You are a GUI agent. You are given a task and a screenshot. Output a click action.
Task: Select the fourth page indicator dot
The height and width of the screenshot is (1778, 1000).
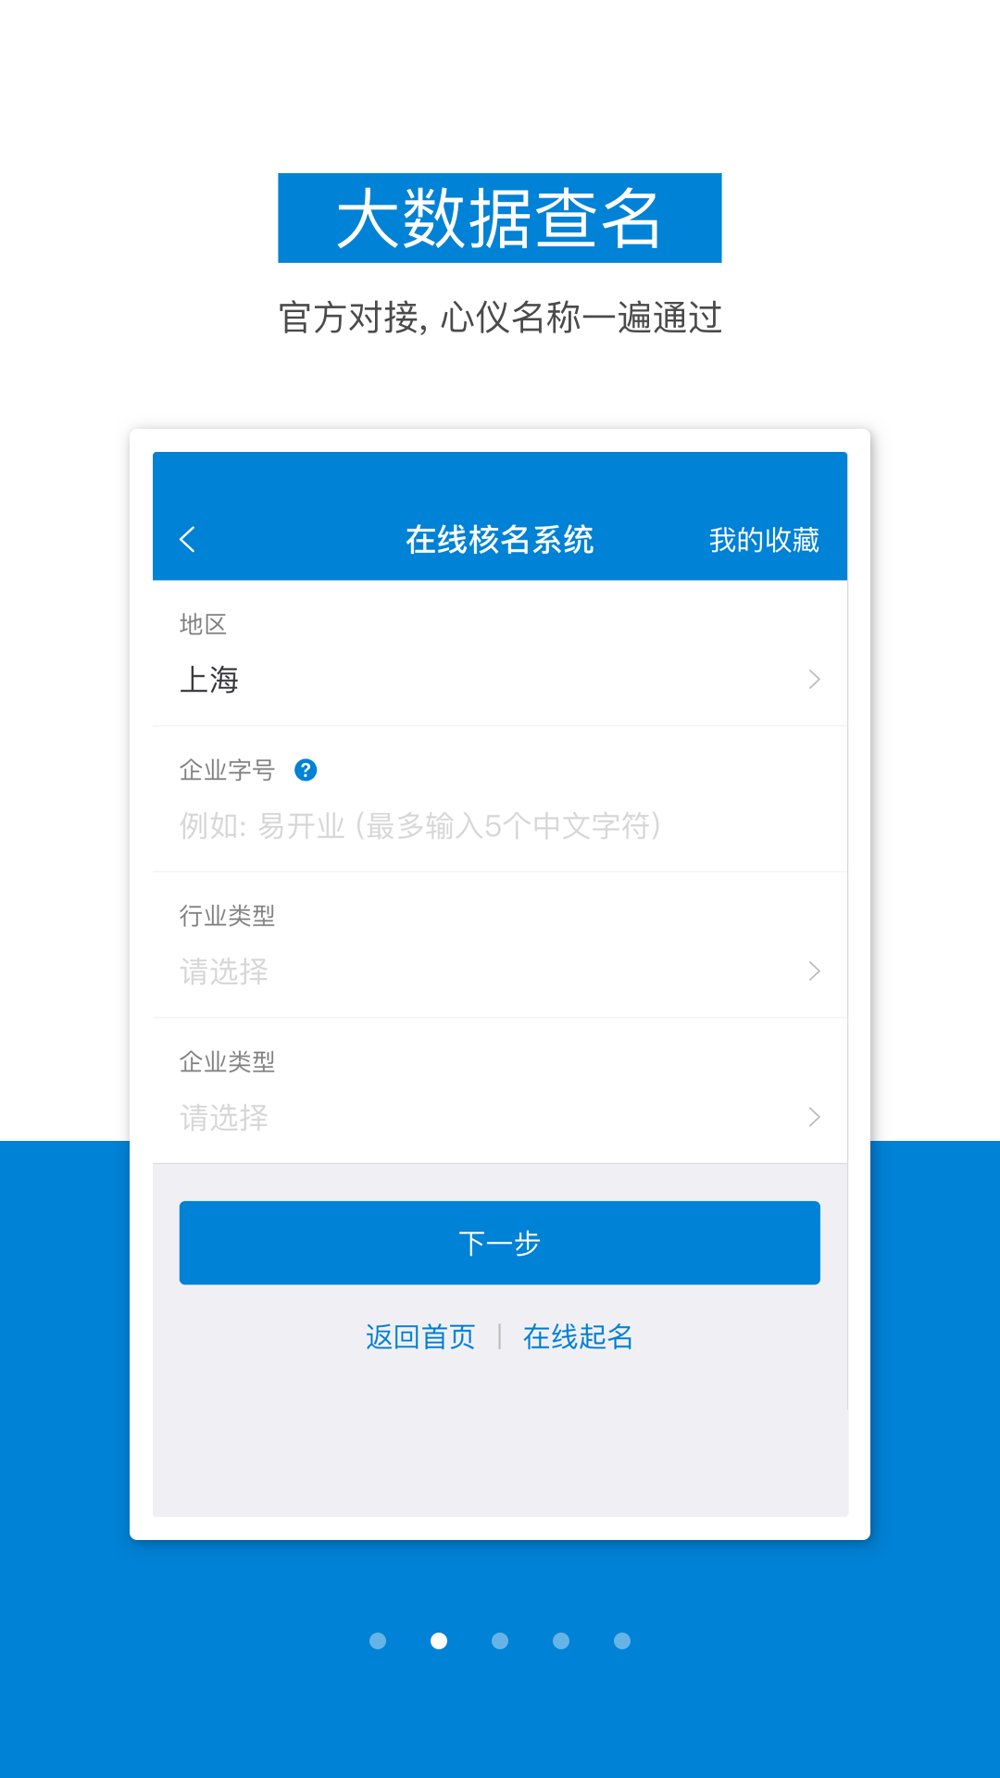561,1641
